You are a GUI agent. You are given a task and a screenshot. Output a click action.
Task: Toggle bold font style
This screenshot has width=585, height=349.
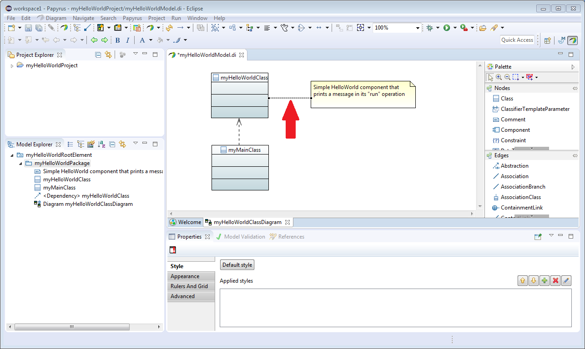pyautogui.click(x=117, y=40)
